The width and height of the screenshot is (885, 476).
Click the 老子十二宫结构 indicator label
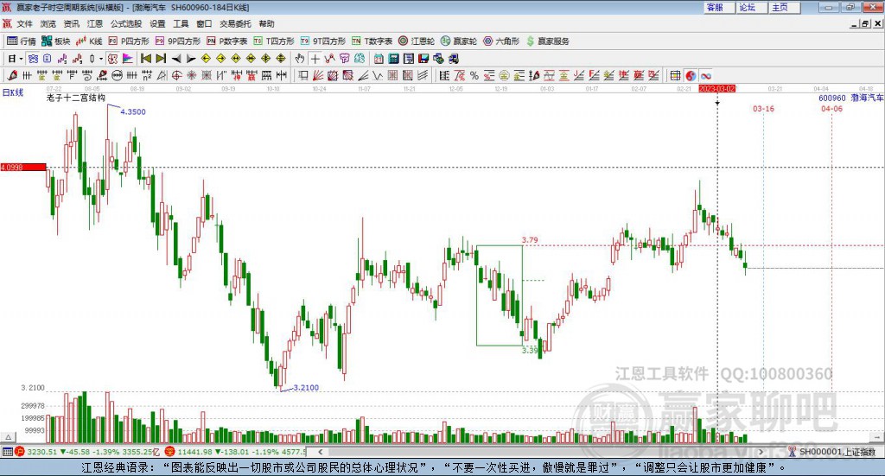76,98
